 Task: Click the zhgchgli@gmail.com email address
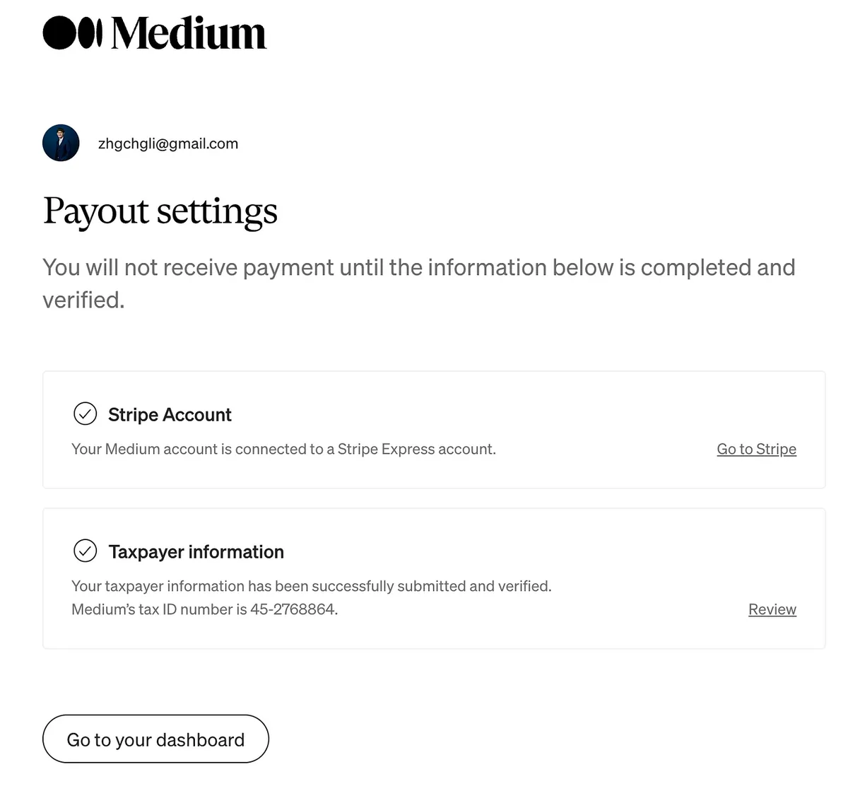click(168, 143)
